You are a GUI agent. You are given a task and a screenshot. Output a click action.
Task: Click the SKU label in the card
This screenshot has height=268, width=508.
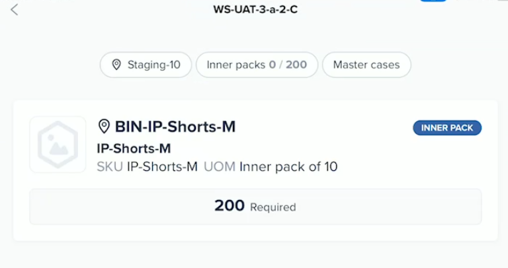pyautogui.click(x=110, y=166)
